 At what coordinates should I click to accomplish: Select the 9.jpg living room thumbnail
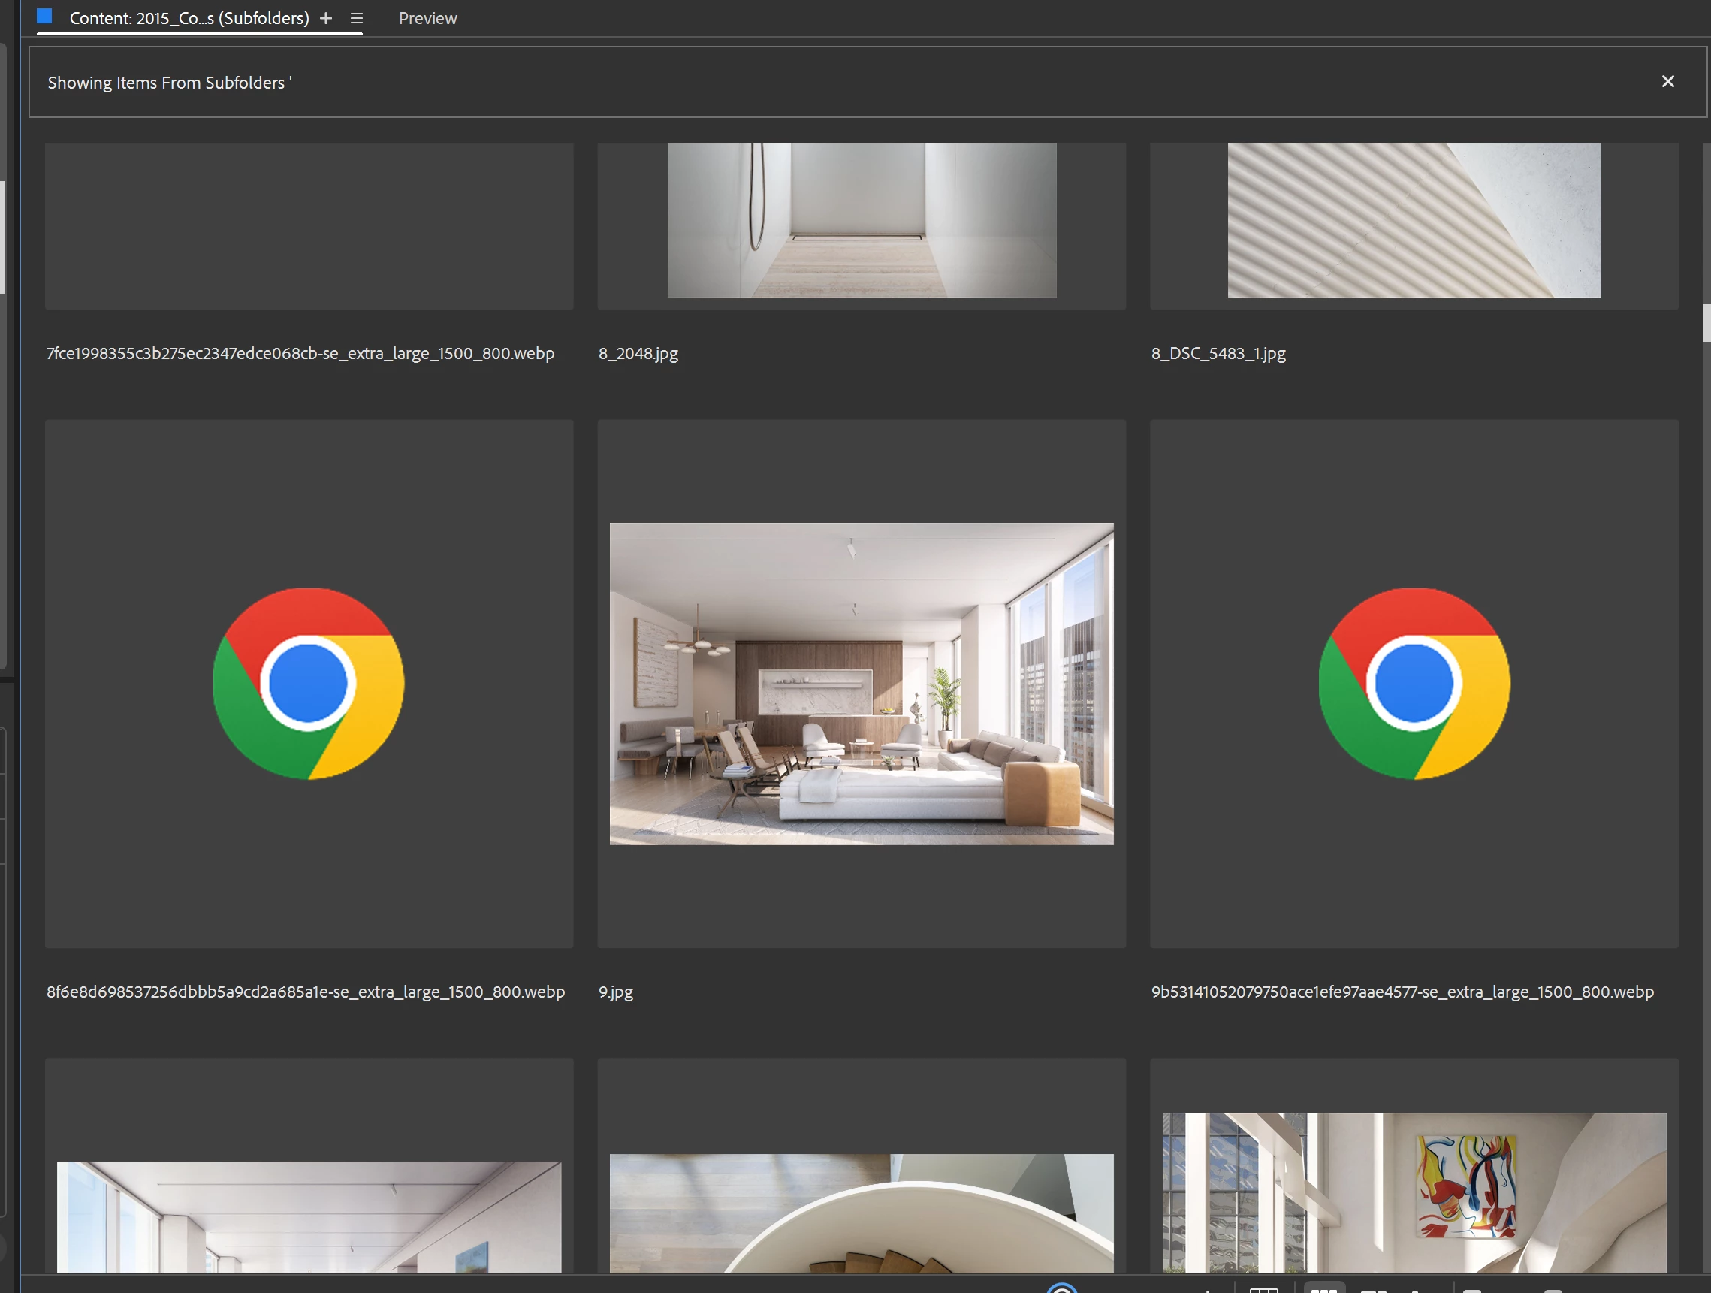pyautogui.click(x=861, y=683)
